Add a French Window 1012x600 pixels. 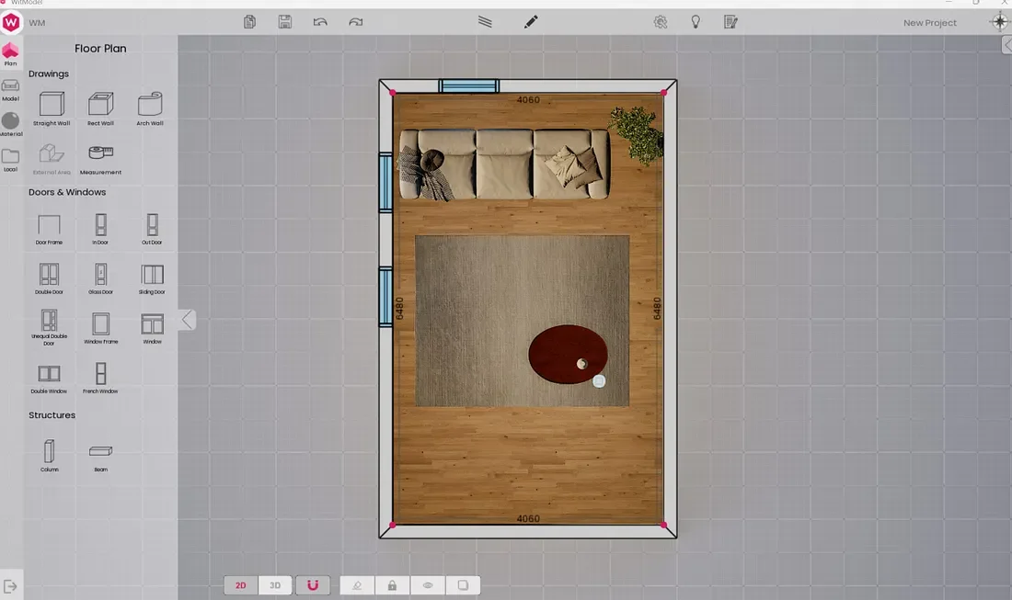coord(100,378)
